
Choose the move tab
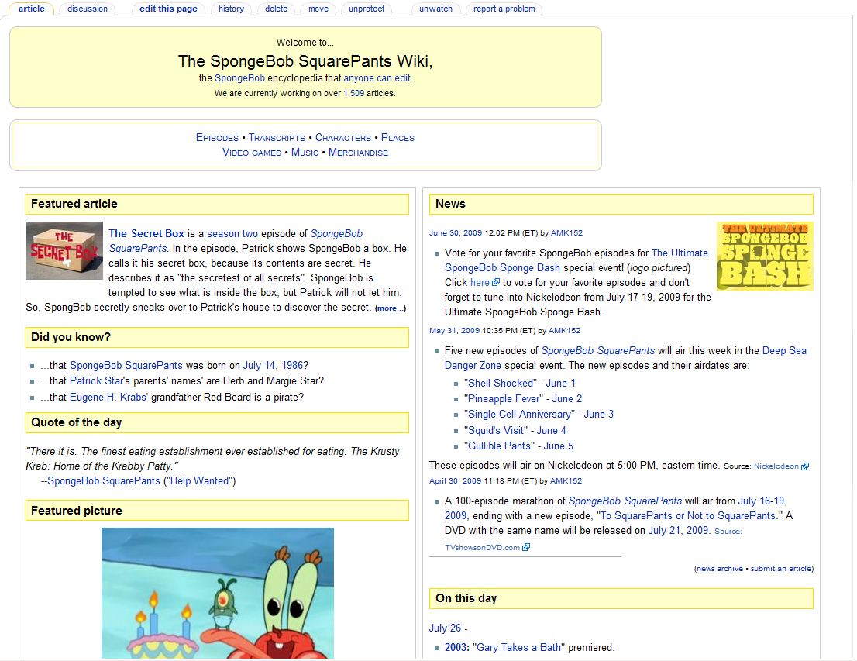(318, 9)
